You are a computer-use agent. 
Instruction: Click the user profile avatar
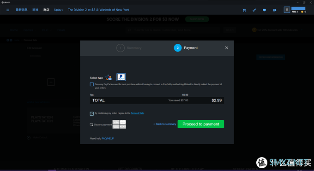click(287, 10)
